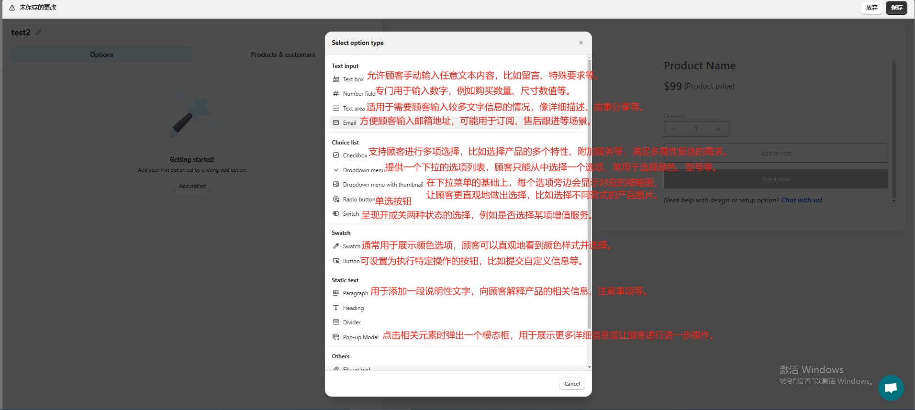The height and width of the screenshot is (410, 915).
Task: Close the Select option type dialog
Action: pos(580,43)
